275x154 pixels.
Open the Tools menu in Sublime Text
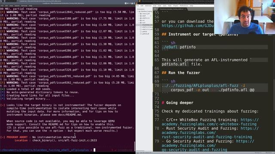pyautogui.click(x=170, y=6)
